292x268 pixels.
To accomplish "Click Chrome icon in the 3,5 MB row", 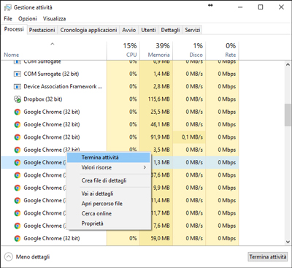I will (x=18, y=150).
